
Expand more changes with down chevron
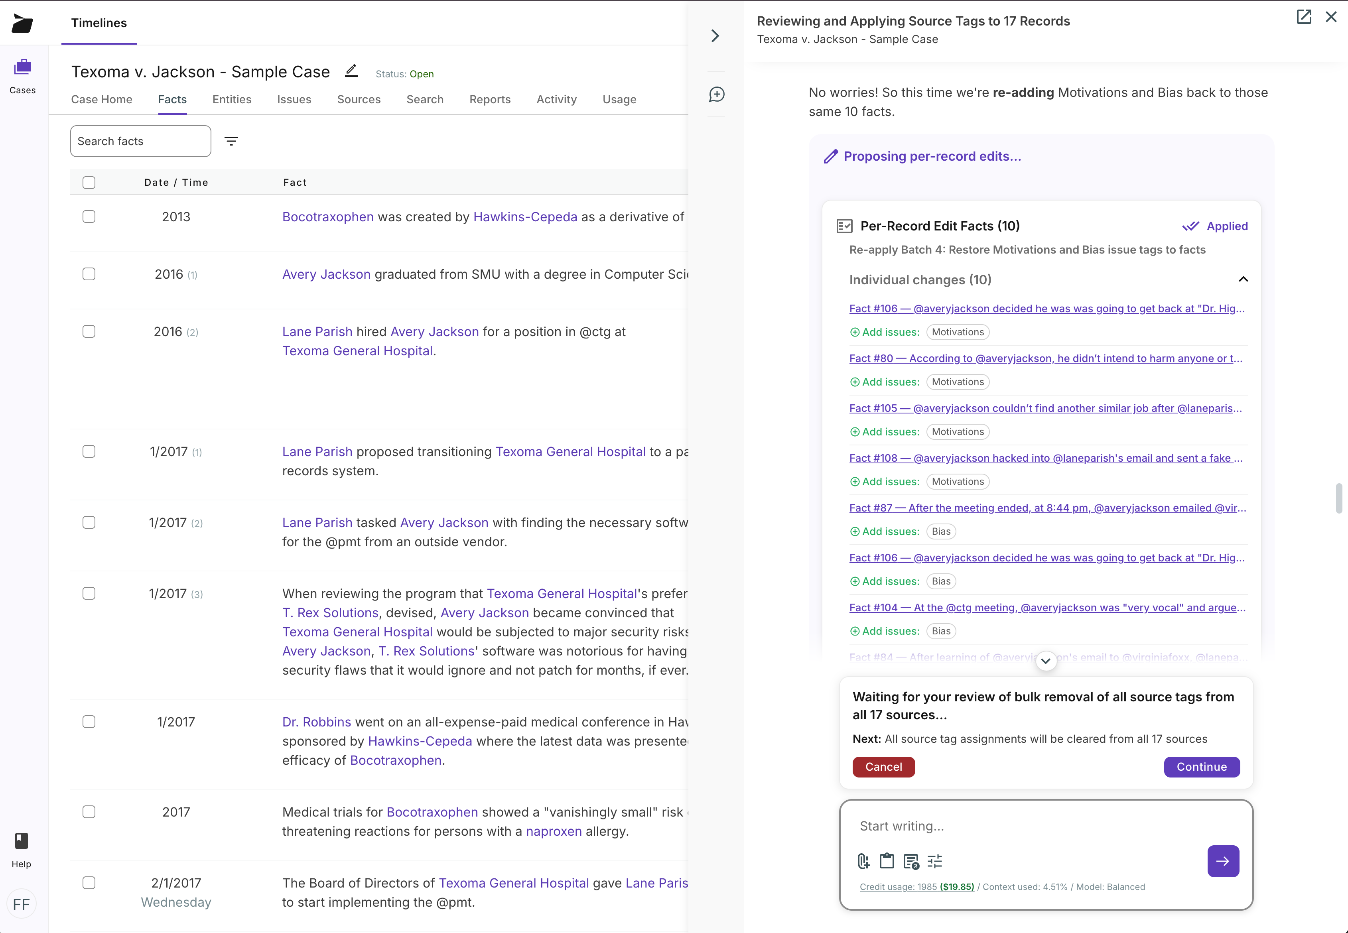point(1046,661)
